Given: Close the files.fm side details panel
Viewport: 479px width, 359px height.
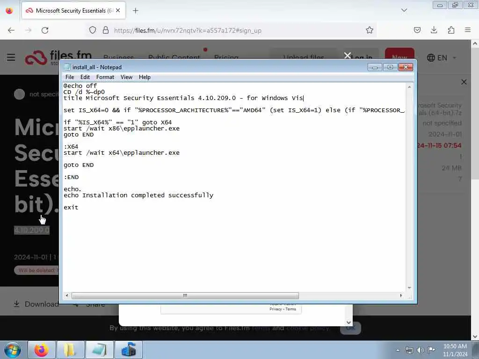Looking at the screenshot, I should click(x=464, y=82).
